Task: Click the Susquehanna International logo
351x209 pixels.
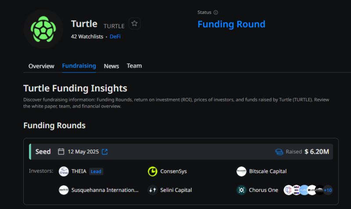Action: (64, 190)
